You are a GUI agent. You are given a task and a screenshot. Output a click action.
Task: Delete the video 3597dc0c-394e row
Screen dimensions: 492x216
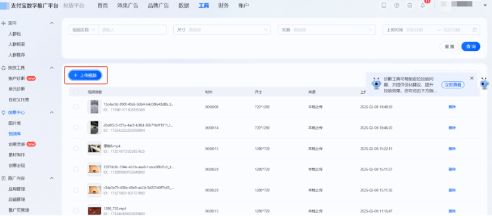452,169
